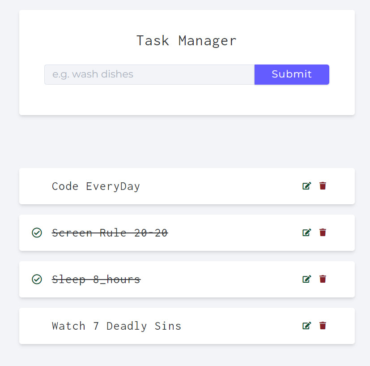Uncheck the Screen Rule 20-20 completed checkmark
The width and height of the screenshot is (370, 366).
click(x=37, y=233)
